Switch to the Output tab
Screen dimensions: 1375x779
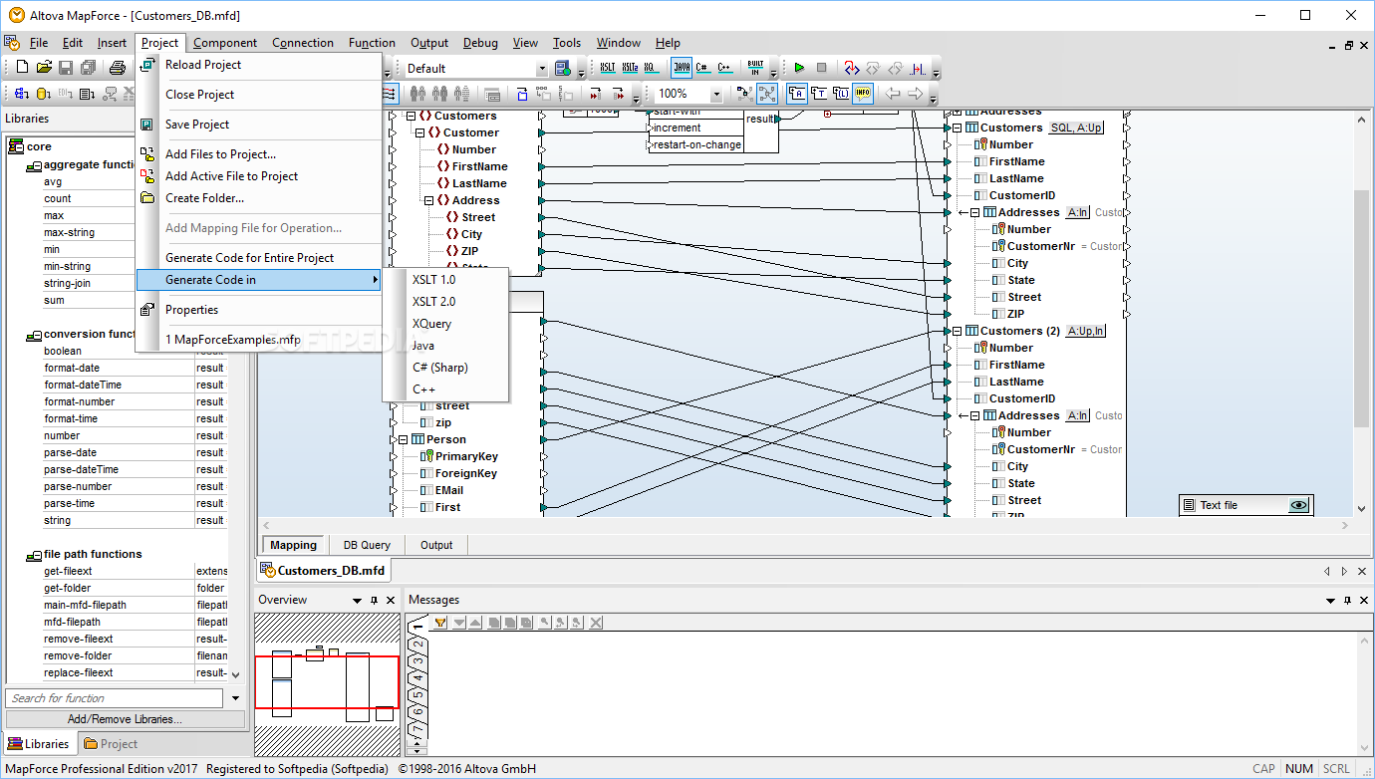click(x=436, y=545)
